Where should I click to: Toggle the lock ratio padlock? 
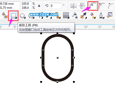pyautogui.click(x=39, y=6)
